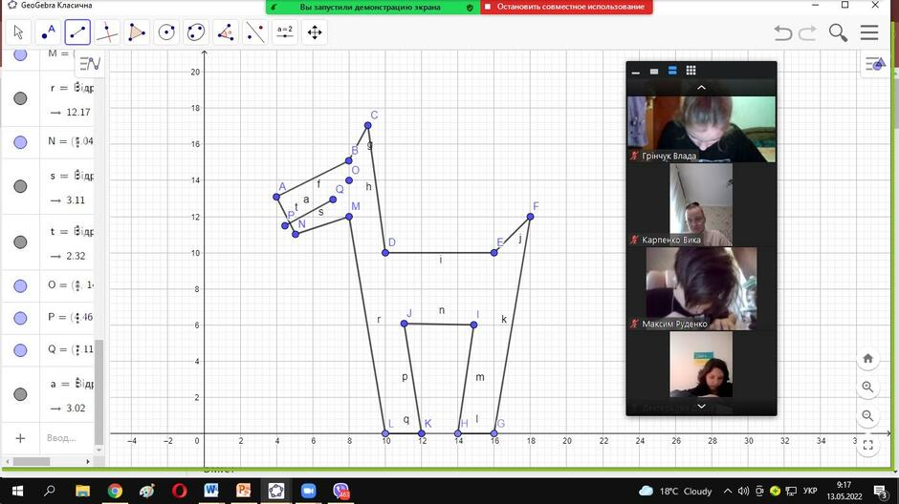
Task: Click the Undo arrow
Action: 782,32
